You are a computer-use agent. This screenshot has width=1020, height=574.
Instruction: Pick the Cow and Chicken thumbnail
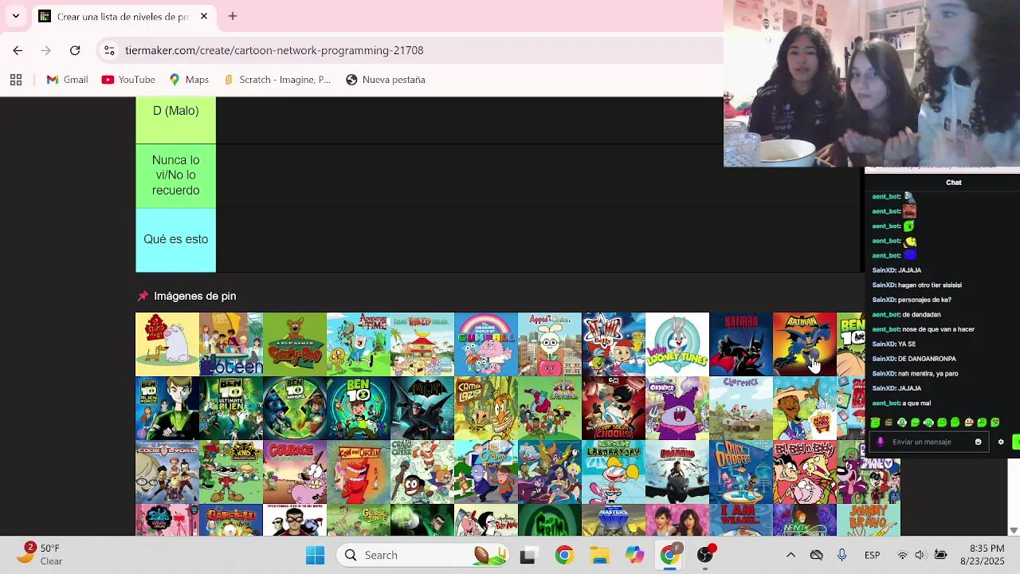tap(359, 472)
